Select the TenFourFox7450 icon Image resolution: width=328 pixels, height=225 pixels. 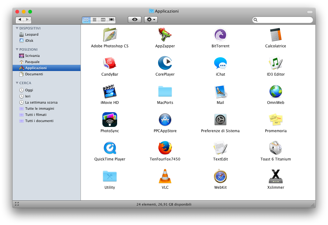[165, 148]
